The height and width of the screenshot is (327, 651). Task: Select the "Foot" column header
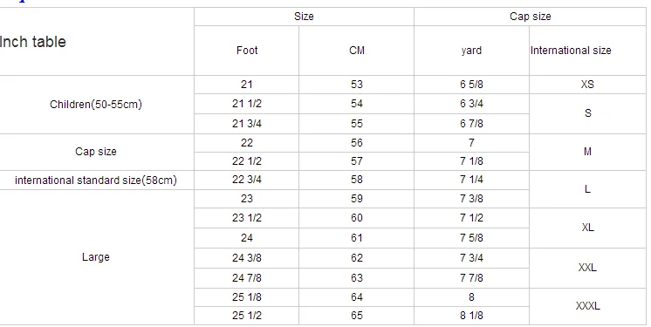coord(247,51)
